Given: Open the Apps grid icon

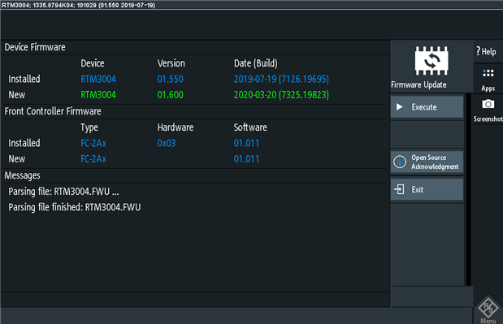Looking at the screenshot, I should 488,73.
